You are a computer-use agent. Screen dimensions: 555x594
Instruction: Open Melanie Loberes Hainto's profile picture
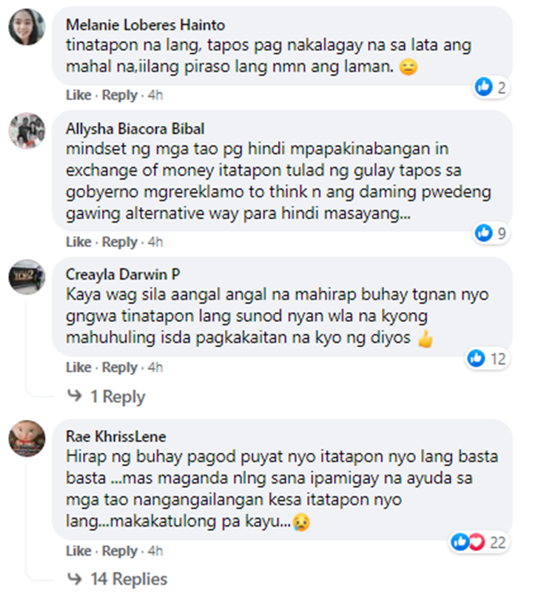pyautogui.click(x=27, y=27)
